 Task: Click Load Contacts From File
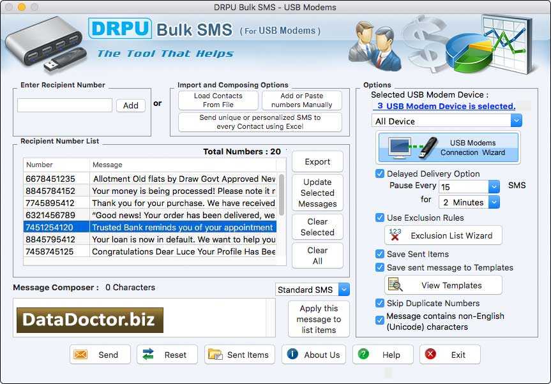point(219,100)
